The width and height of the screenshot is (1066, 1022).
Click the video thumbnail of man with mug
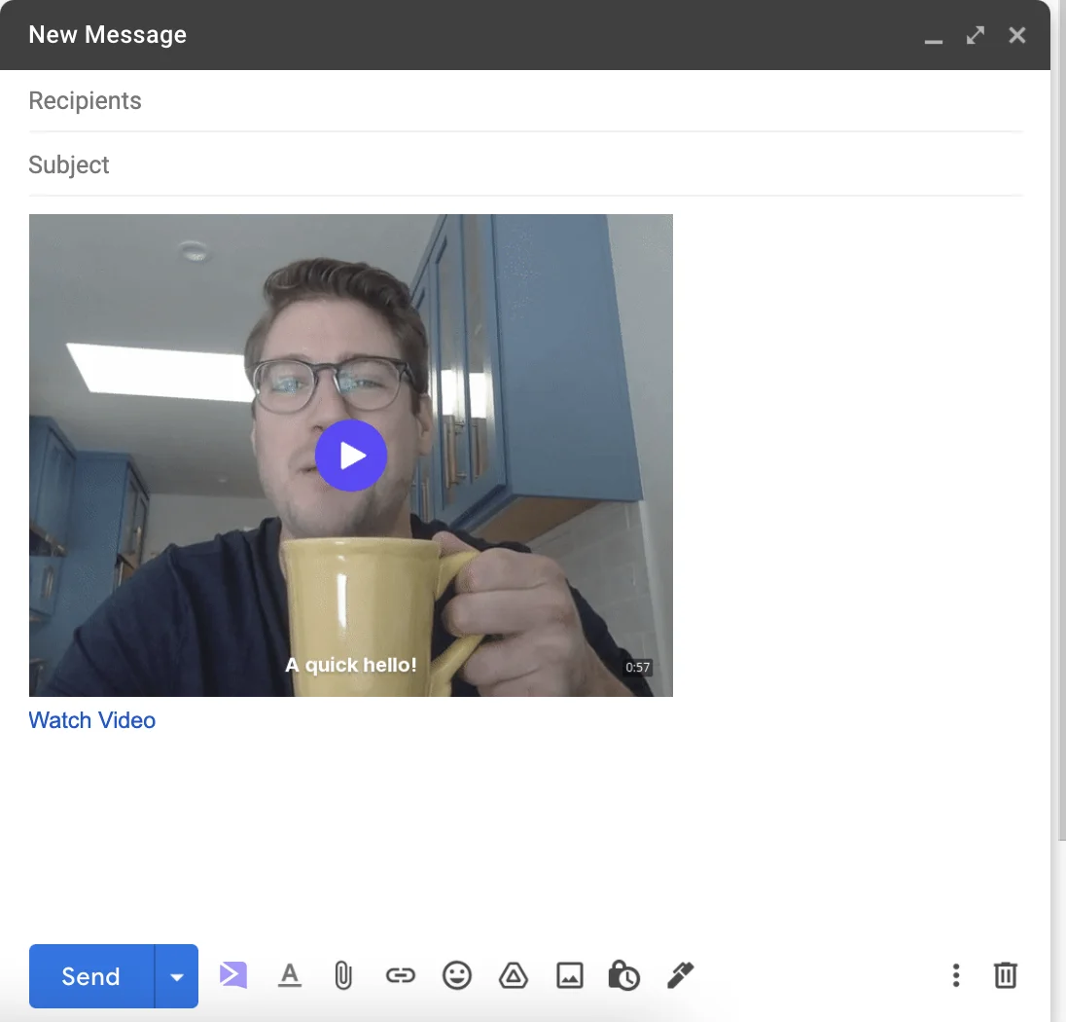coord(351,456)
